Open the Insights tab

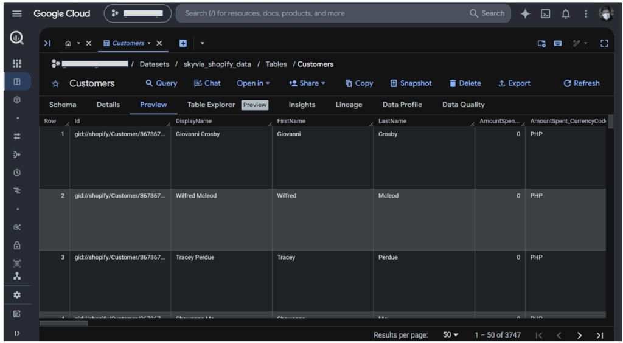tap(302, 105)
